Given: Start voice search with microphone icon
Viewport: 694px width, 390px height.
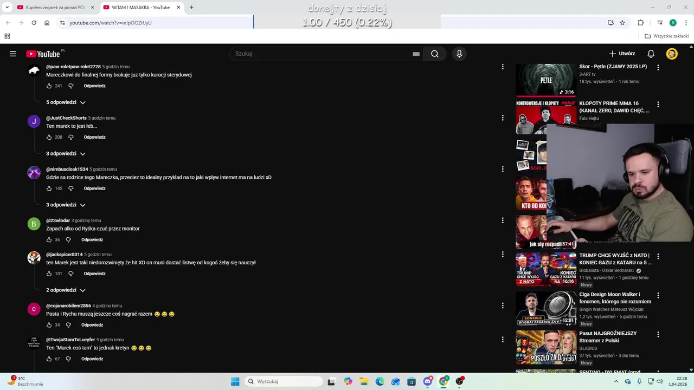Looking at the screenshot, I should point(459,54).
